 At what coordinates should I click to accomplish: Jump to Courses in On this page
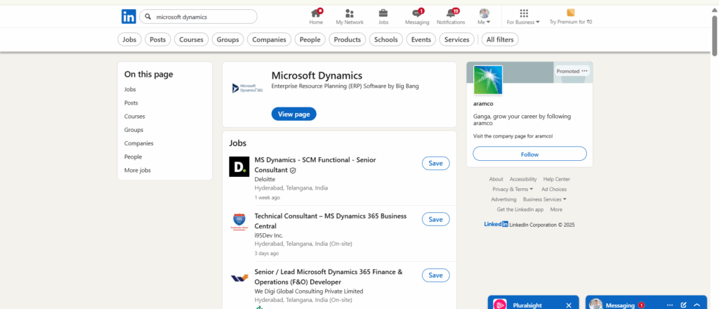tap(134, 117)
